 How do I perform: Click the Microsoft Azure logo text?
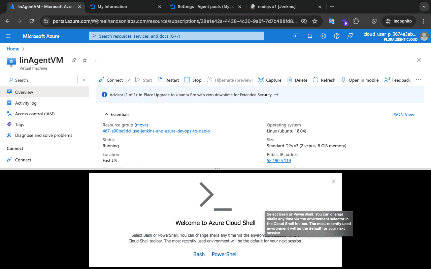tap(41, 36)
